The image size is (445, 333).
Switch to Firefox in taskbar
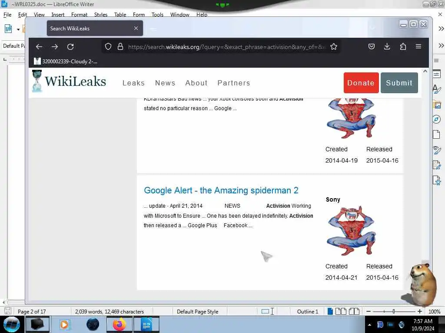tap(119, 324)
